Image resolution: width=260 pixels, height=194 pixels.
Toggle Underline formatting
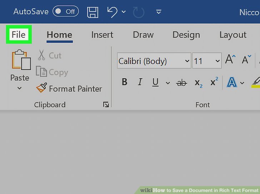(155, 82)
